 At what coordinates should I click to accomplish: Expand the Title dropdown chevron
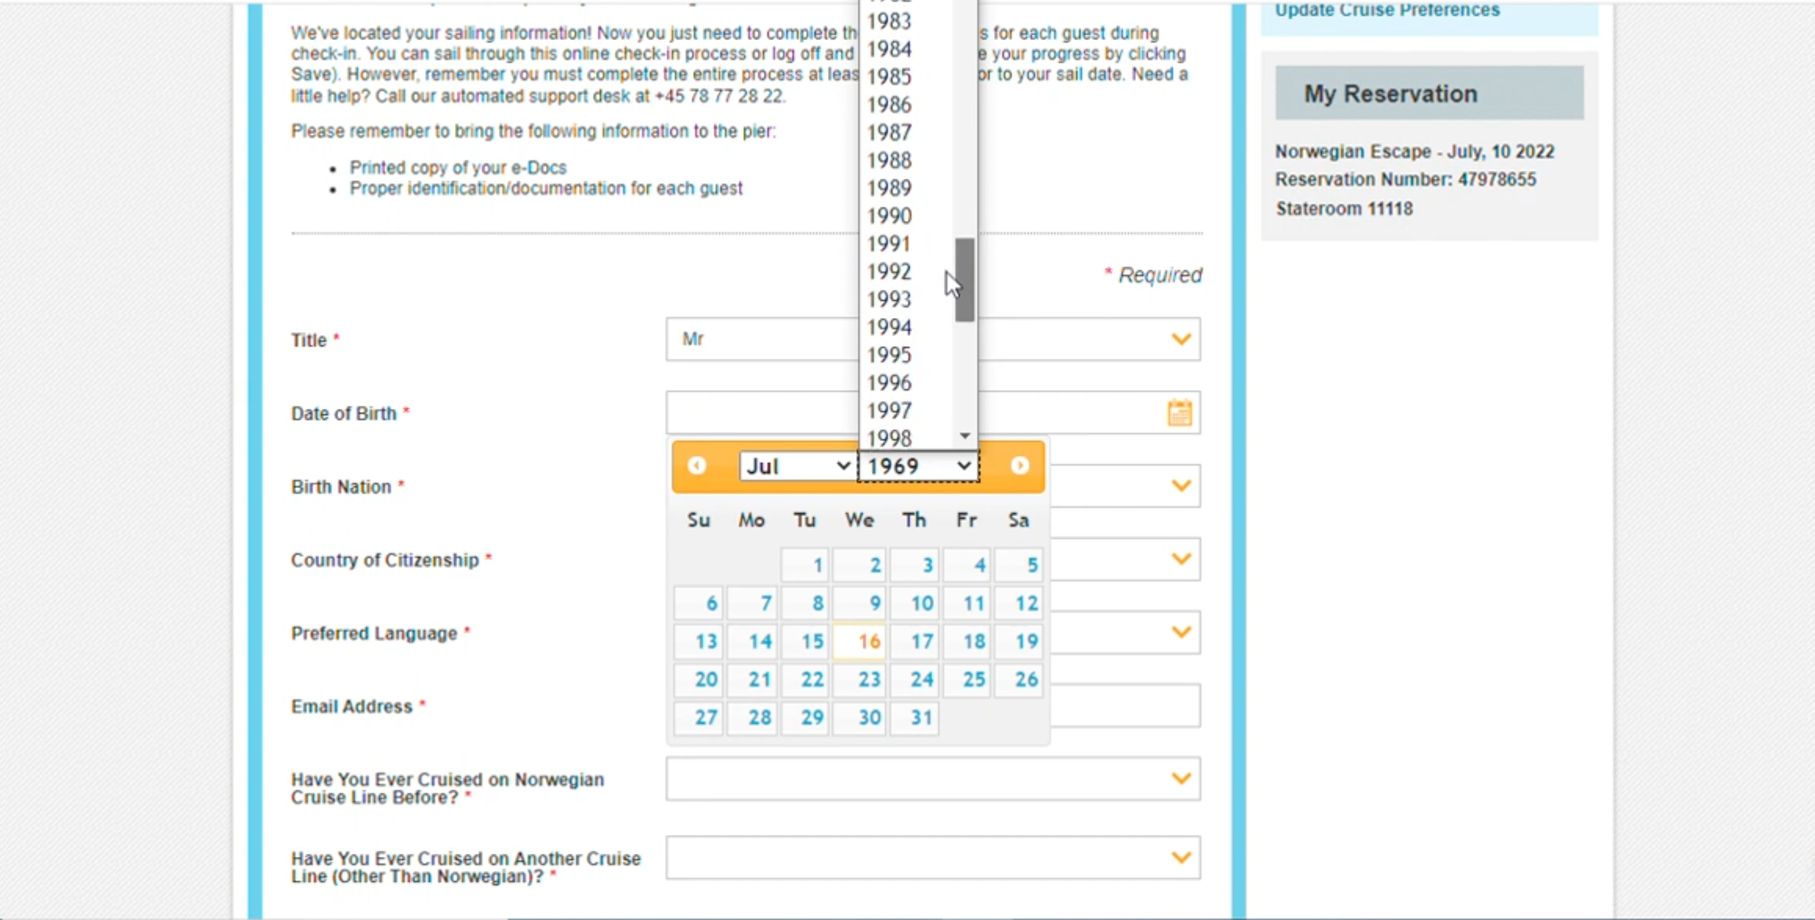tap(1181, 339)
